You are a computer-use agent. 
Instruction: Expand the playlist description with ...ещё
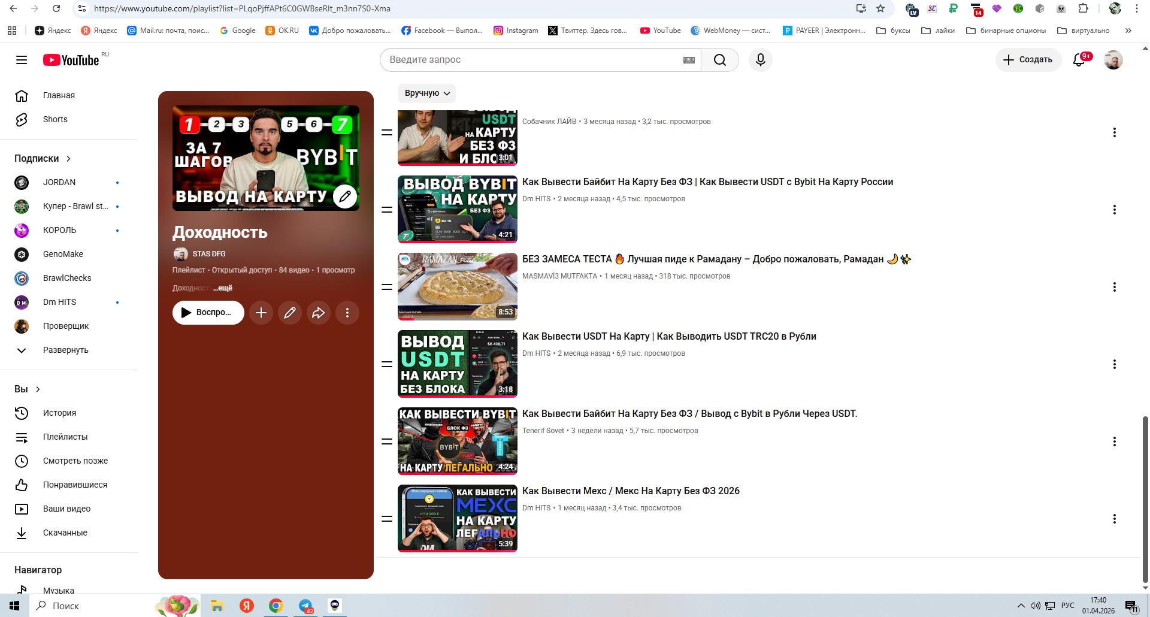pyautogui.click(x=223, y=288)
